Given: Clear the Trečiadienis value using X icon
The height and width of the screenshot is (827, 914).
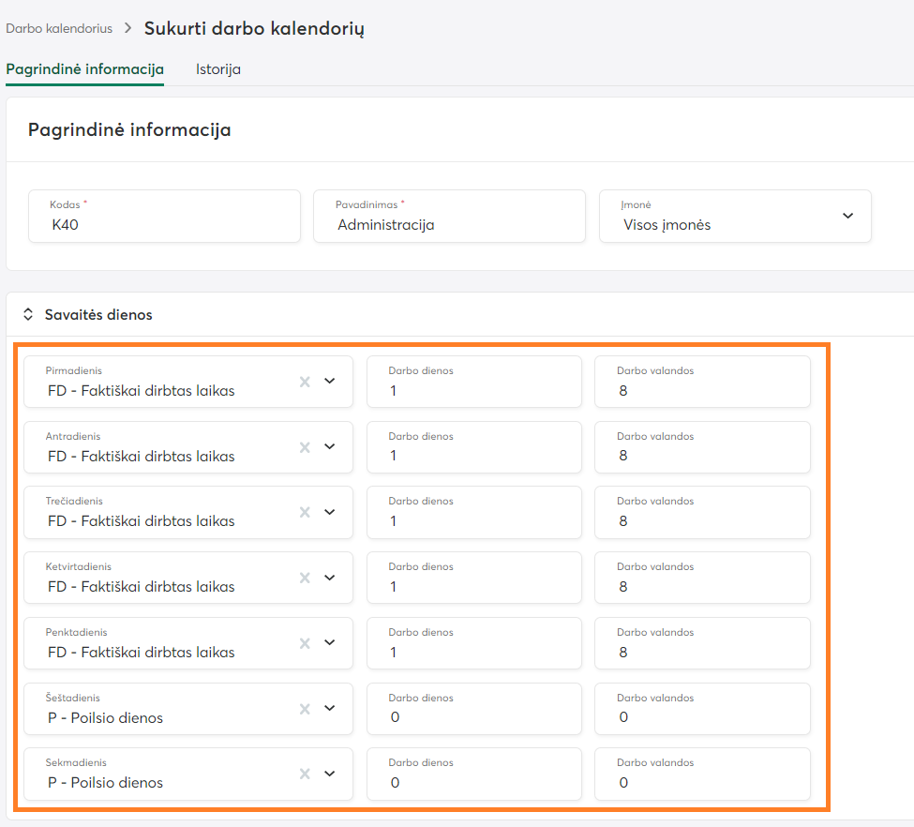Looking at the screenshot, I should click(x=304, y=512).
